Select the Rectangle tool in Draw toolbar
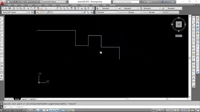The image size is (200, 112). [x=2, y=31]
